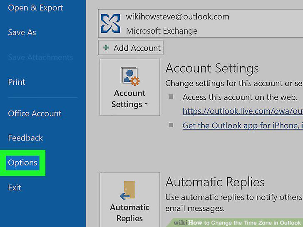Choose Save As in the sidebar
Screen dimensions: 303x227
click(x=22, y=32)
